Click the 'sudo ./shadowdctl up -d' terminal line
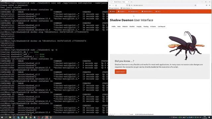The width and height of the screenshot is (212, 119). pos(29,50)
